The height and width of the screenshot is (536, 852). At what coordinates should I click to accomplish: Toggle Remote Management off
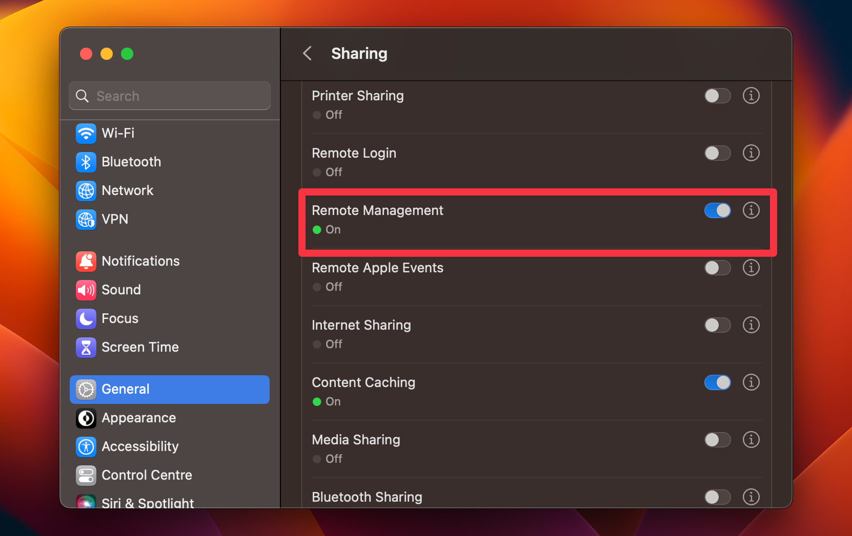pyautogui.click(x=718, y=210)
